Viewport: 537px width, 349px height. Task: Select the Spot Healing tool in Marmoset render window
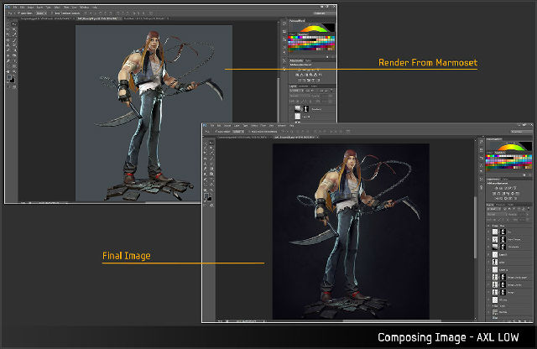coord(8,40)
